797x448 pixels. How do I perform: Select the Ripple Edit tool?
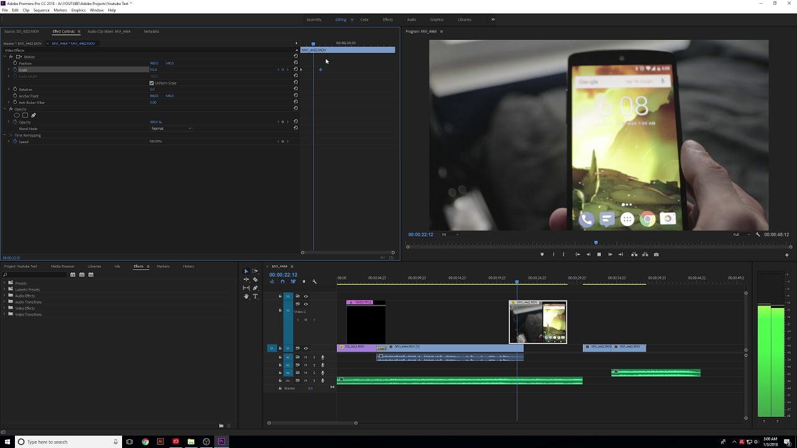[x=246, y=279]
